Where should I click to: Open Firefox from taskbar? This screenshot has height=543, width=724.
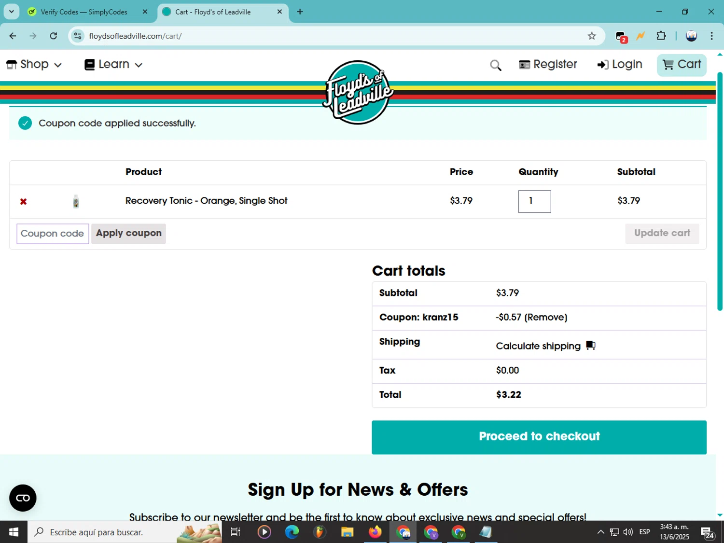pos(375,532)
